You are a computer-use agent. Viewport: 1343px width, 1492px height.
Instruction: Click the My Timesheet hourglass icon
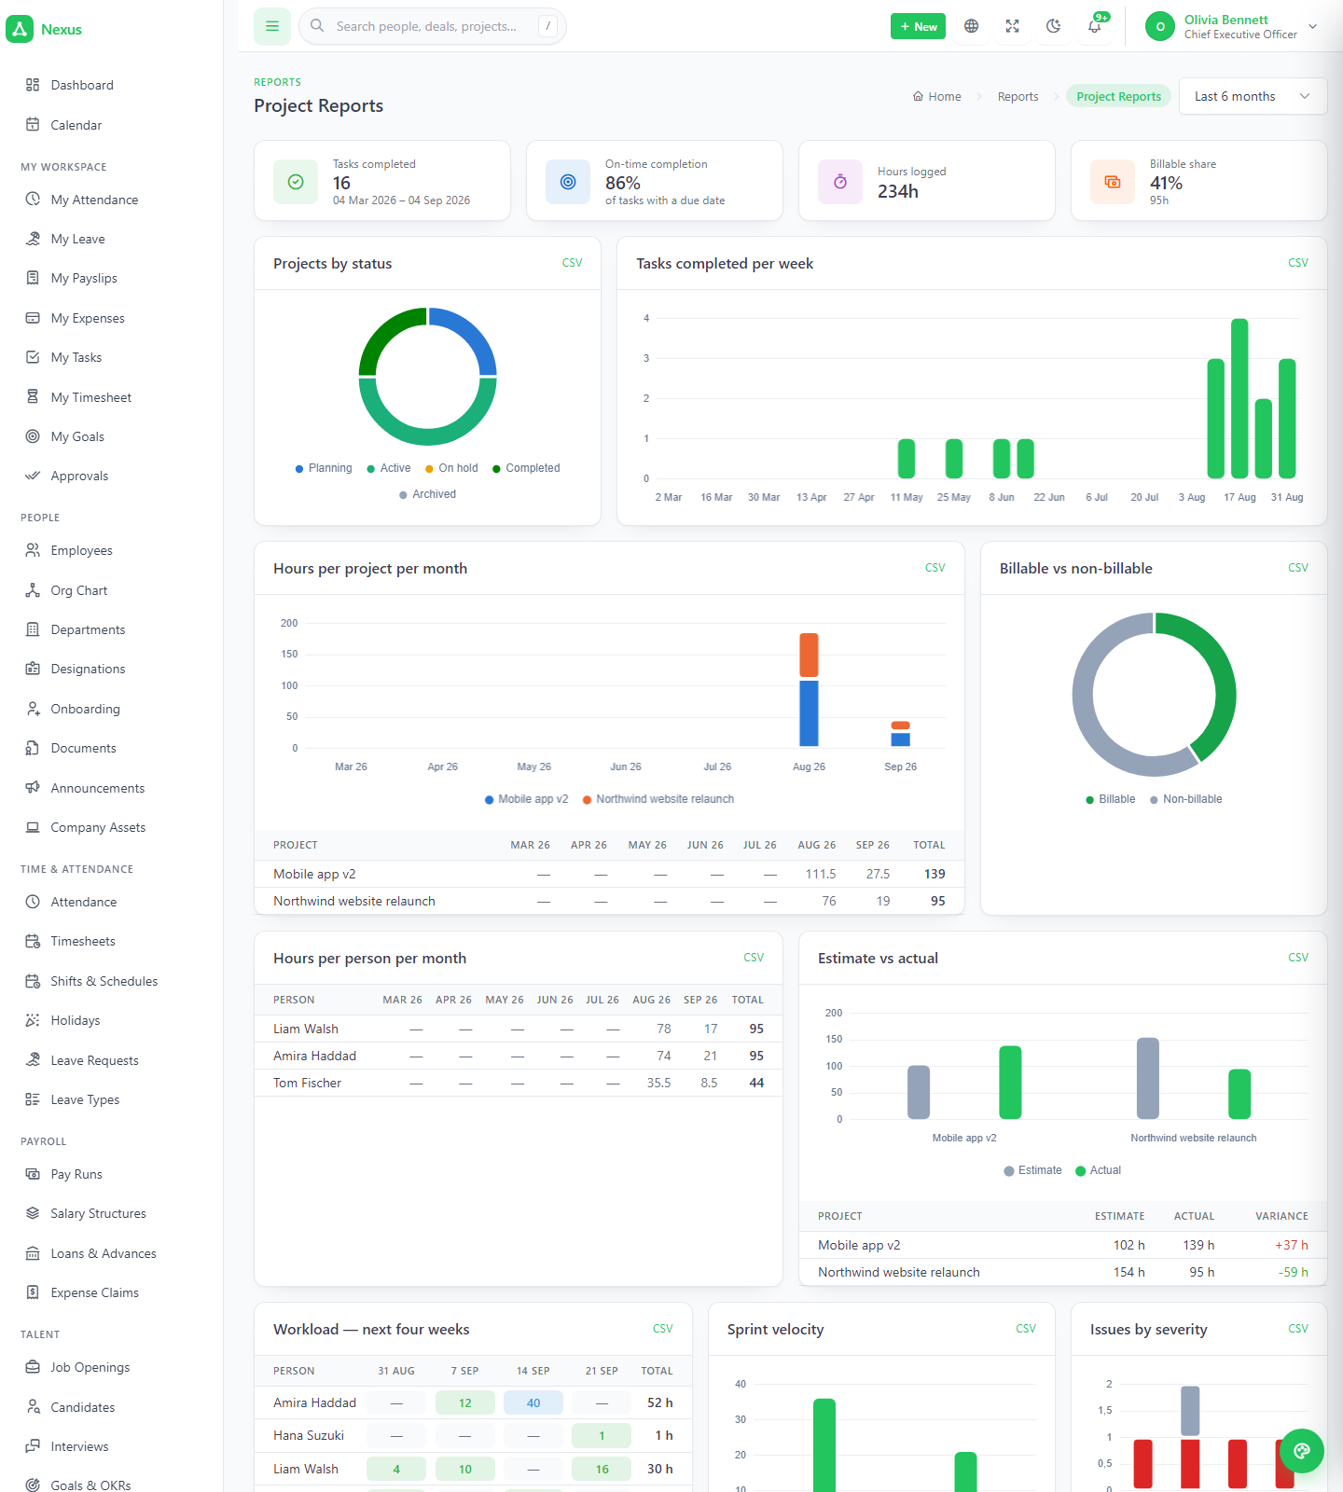(x=33, y=397)
